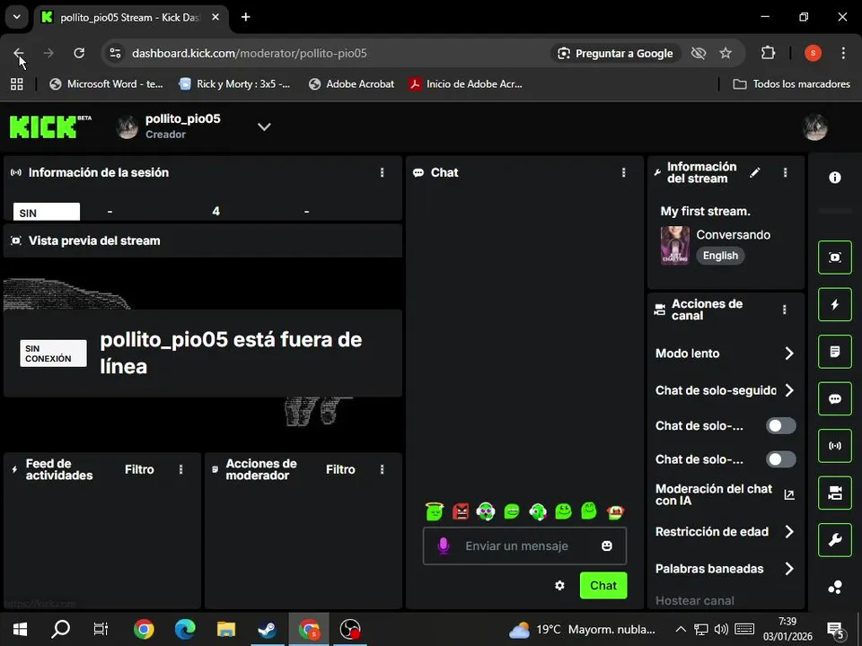The width and height of the screenshot is (862, 646).
Task: Toggle session info broadcast sidebar icon
Action: (x=834, y=446)
